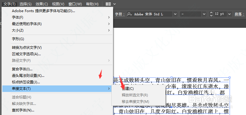Viewport: 246px width, 115px height.
Task: Click the top-center handle of the text frame
Action: [x=172, y=77]
